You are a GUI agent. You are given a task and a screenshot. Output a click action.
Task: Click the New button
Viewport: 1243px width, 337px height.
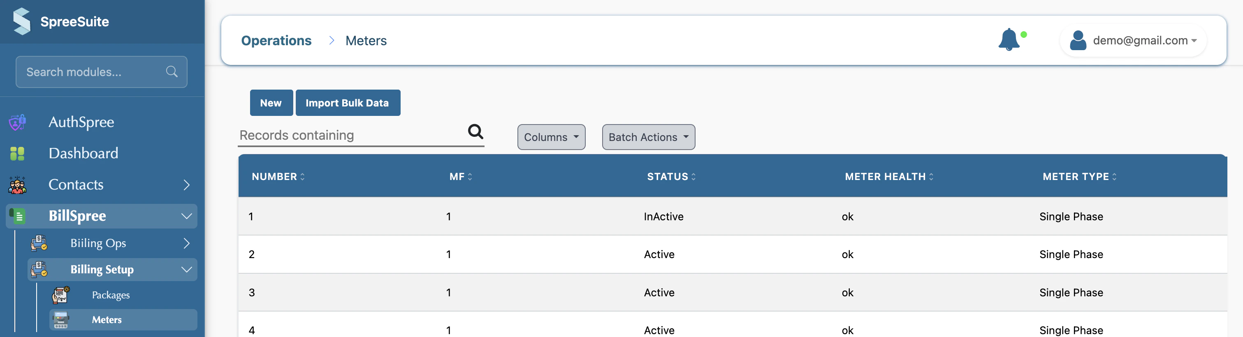(271, 103)
